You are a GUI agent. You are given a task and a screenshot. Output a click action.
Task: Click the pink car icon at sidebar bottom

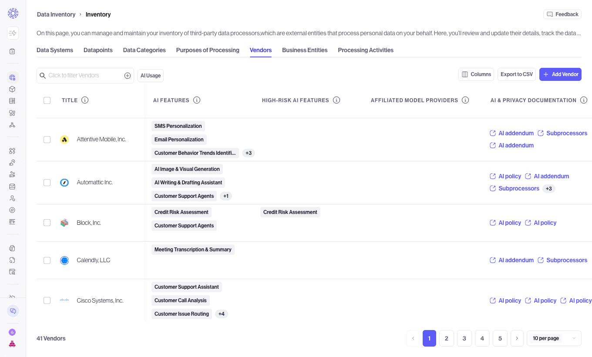tap(12, 344)
